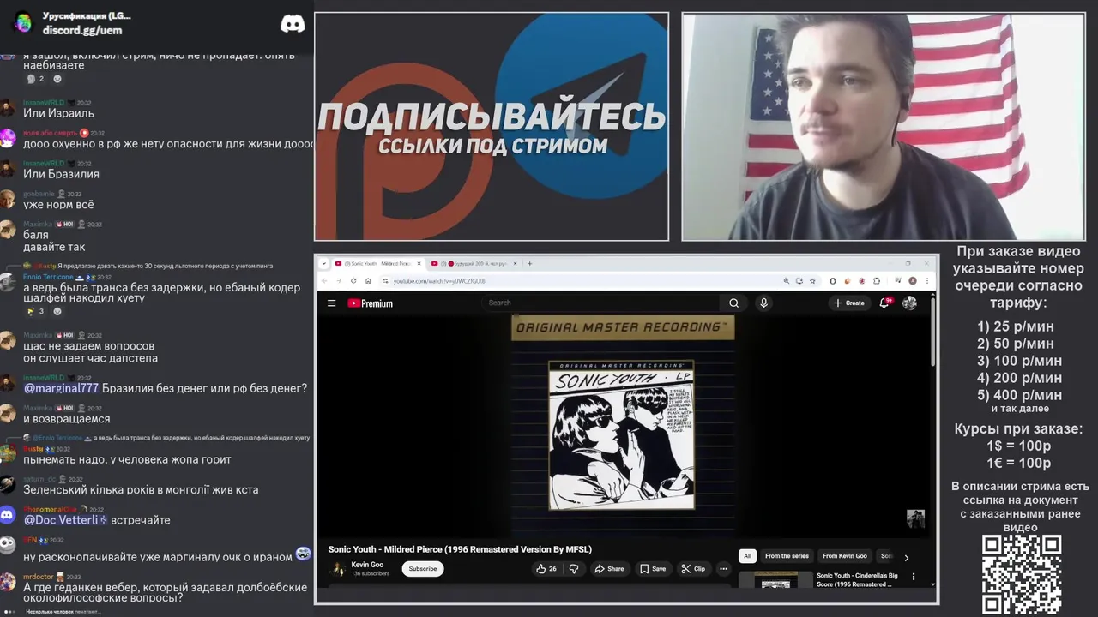Click the Clip scissors button
Viewport: 1098px width, 617px height.
pos(692,568)
